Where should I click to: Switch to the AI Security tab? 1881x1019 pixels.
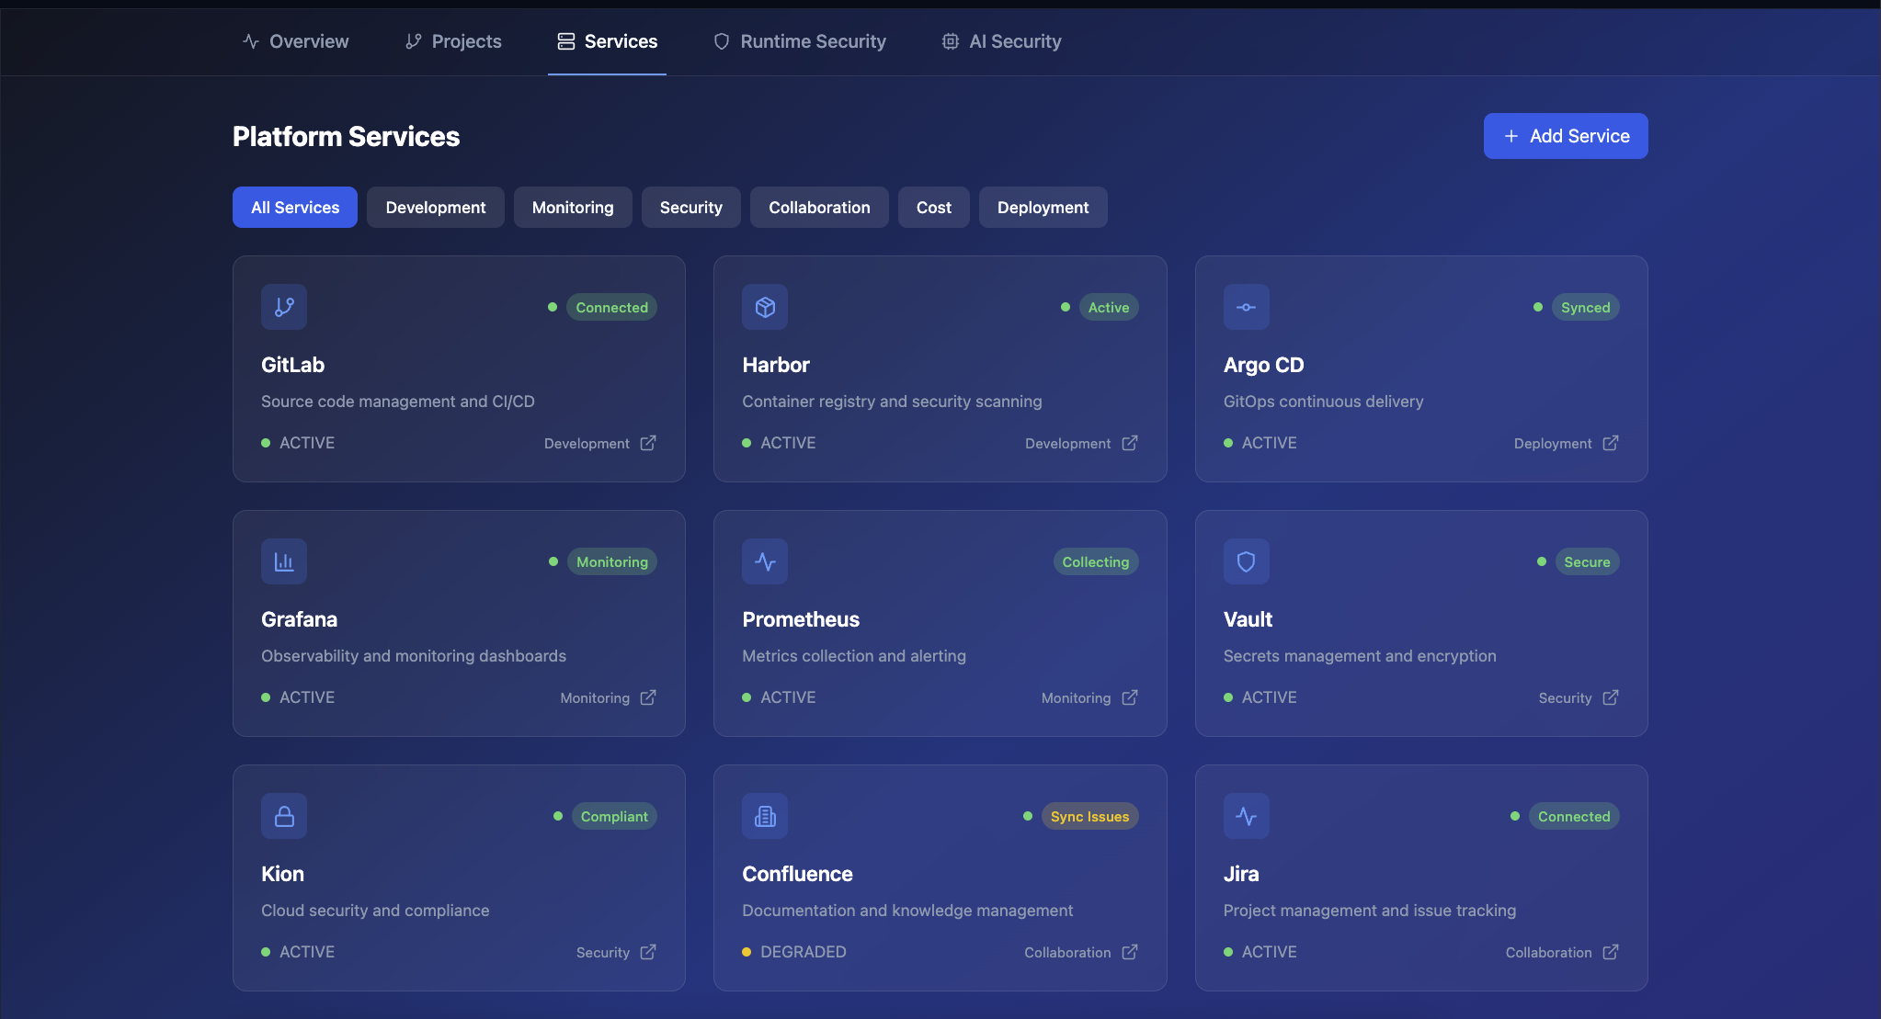click(x=1000, y=40)
